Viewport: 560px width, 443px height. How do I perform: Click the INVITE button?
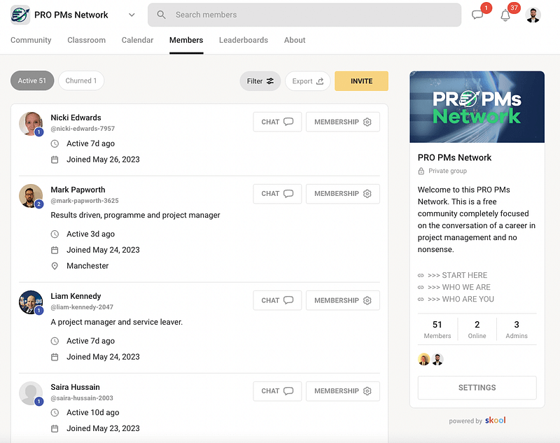(361, 81)
